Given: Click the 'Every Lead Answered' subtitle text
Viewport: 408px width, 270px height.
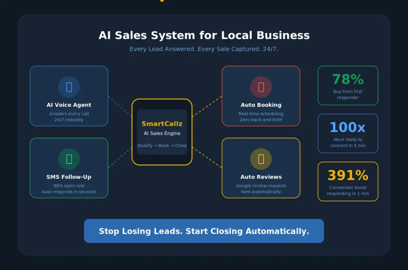Looking at the screenshot, I should click(204, 49).
